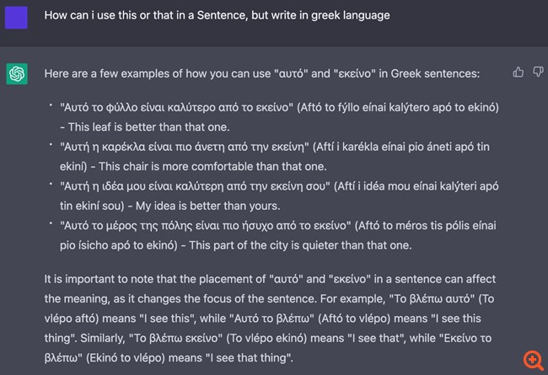Click the green ChatGPT logo avatar
The image size is (548, 375).
tap(17, 74)
